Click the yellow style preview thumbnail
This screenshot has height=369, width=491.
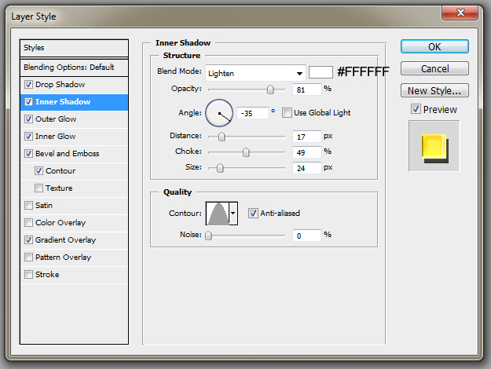click(x=434, y=146)
